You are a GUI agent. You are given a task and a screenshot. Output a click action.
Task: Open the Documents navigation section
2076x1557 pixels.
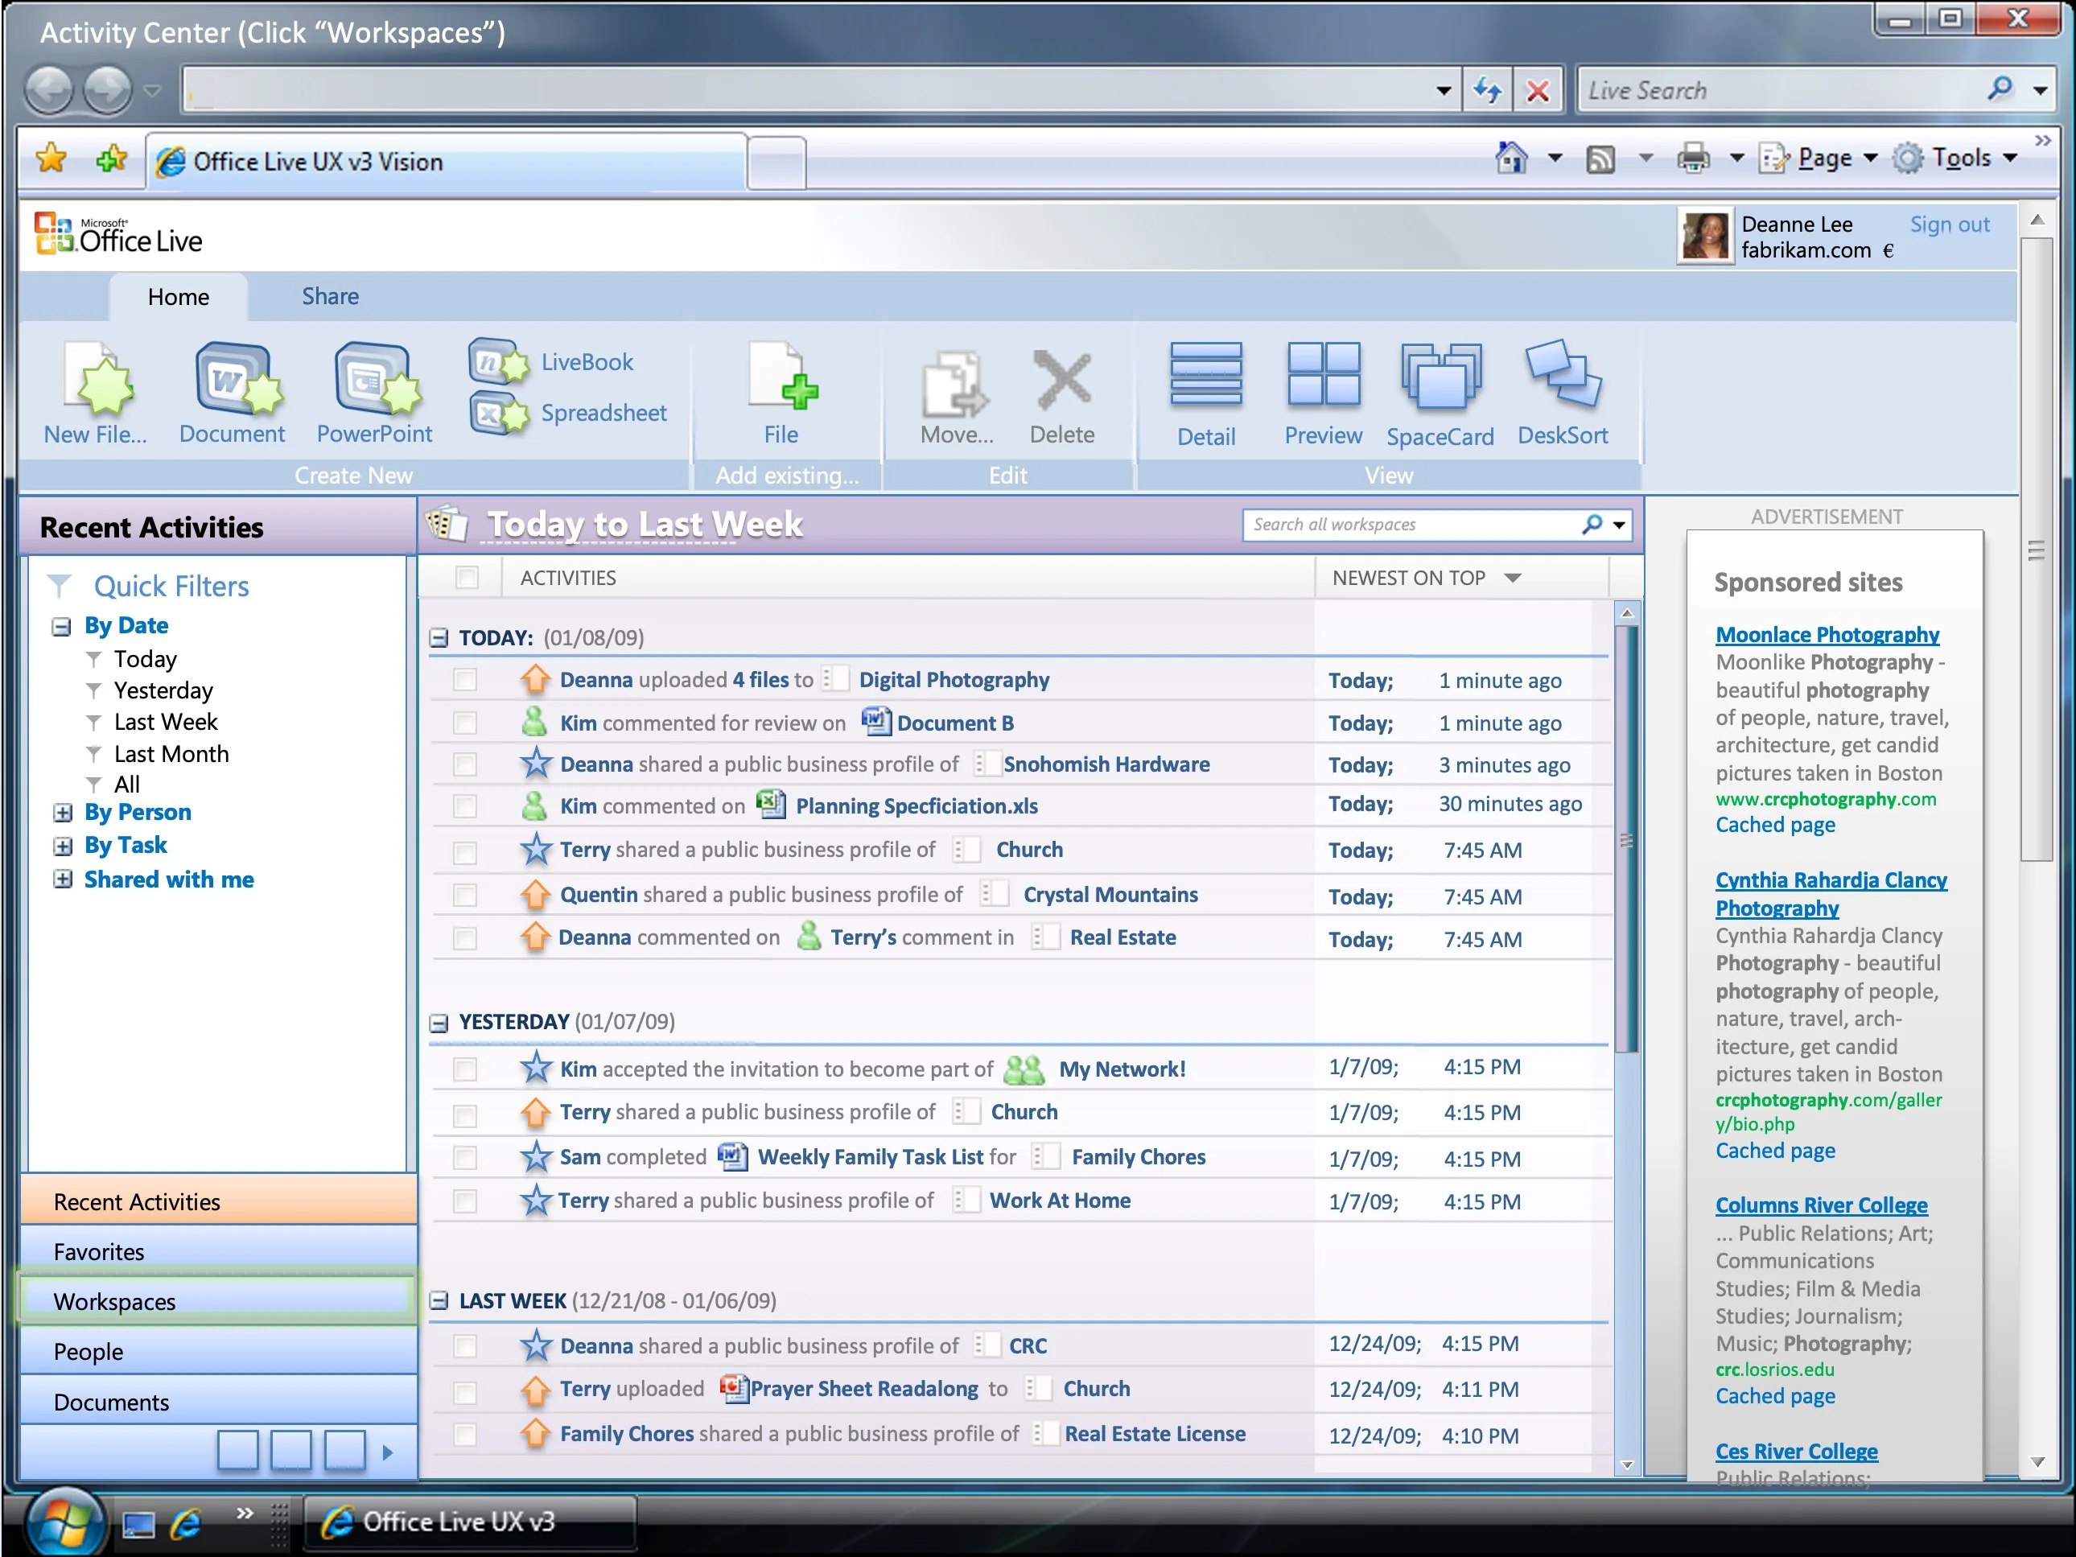(x=218, y=1401)
